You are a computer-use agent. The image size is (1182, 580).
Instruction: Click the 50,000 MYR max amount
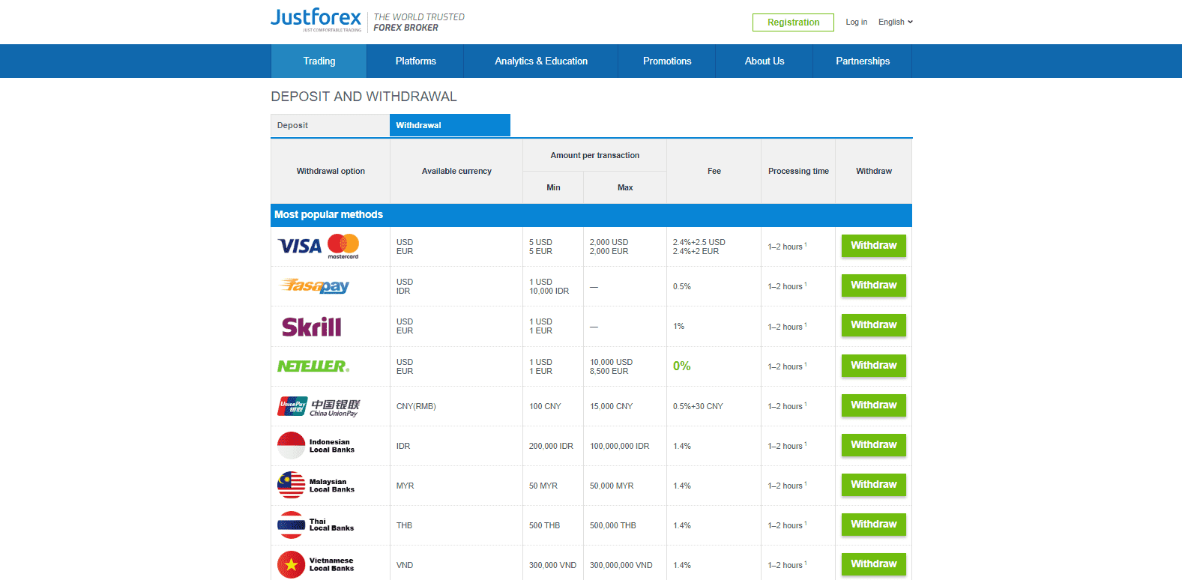[612, 486]
